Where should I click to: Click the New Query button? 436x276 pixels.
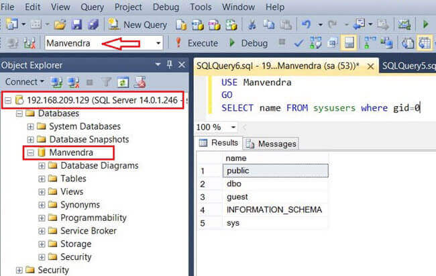pyautogui.click(x=138, y=25)
